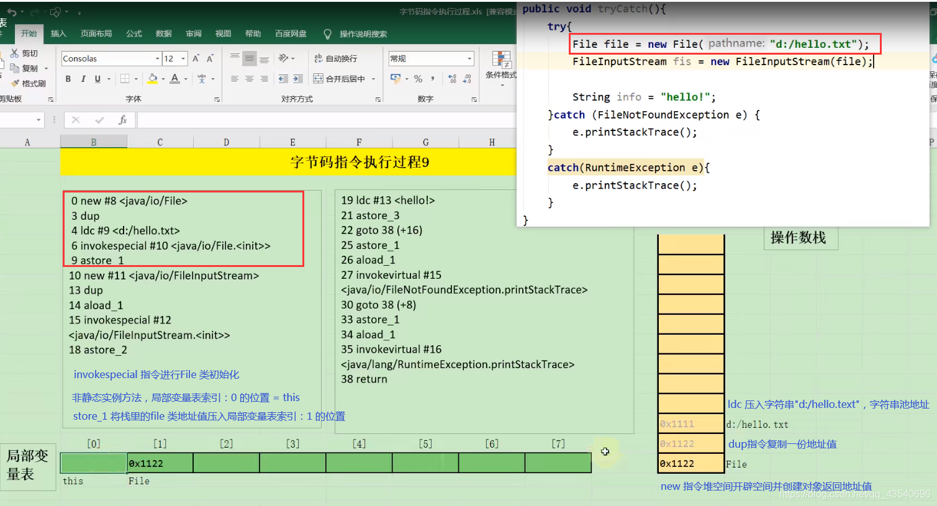The width and height of the screenshot is (937, 506).
Task: Click in the formula bar input field
Action: tap(327, 120)
